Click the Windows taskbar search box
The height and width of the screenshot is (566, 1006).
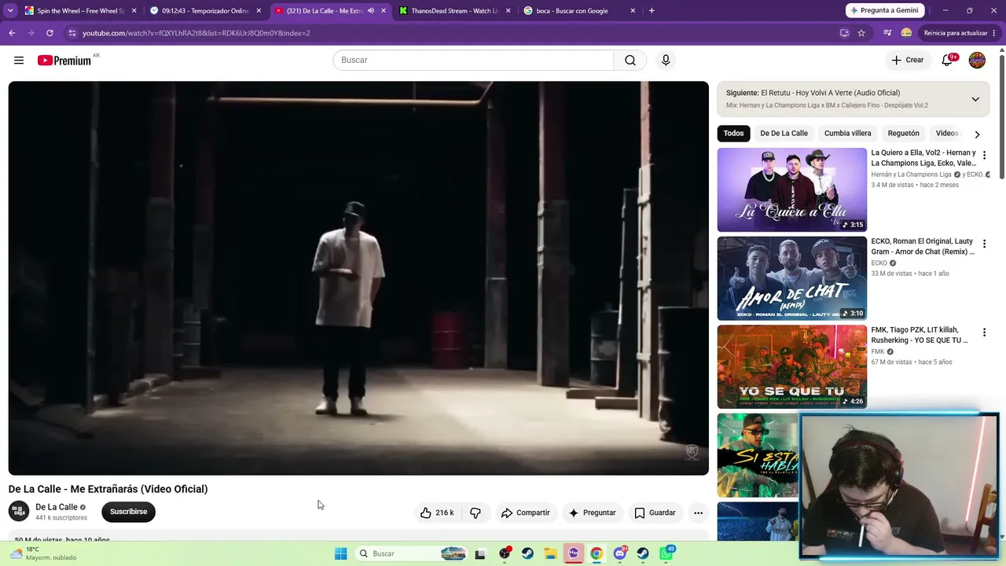(x=411, y=553)
